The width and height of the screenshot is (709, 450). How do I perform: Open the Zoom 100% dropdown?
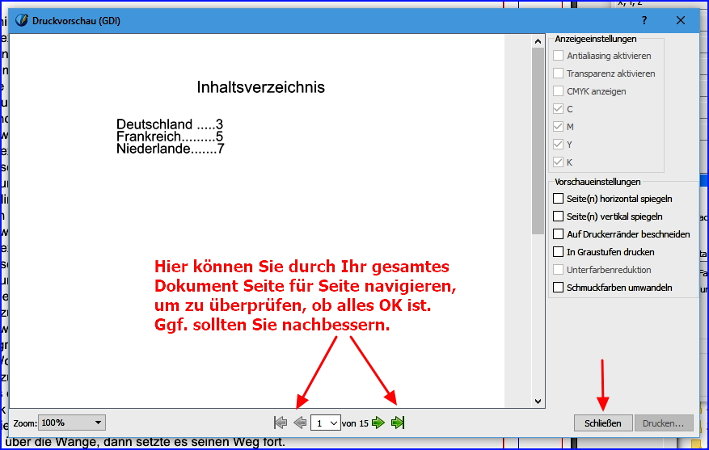(x=72, y=423)
